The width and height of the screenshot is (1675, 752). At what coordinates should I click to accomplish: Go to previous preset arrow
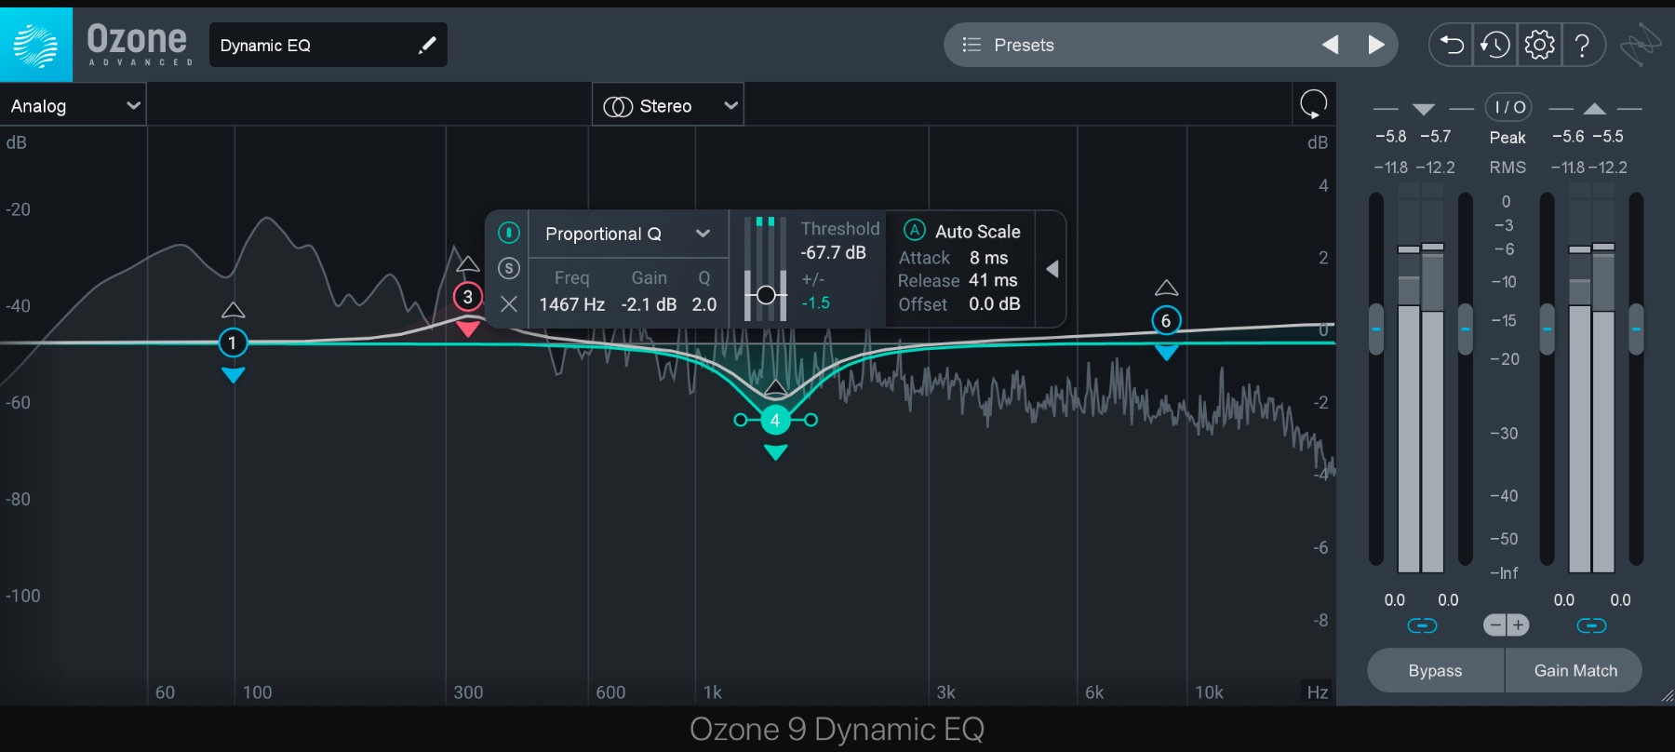(x=1331, y=45)
